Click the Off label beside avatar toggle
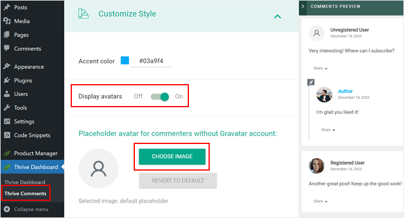This screenshot has width=404, height=218. 138,97
